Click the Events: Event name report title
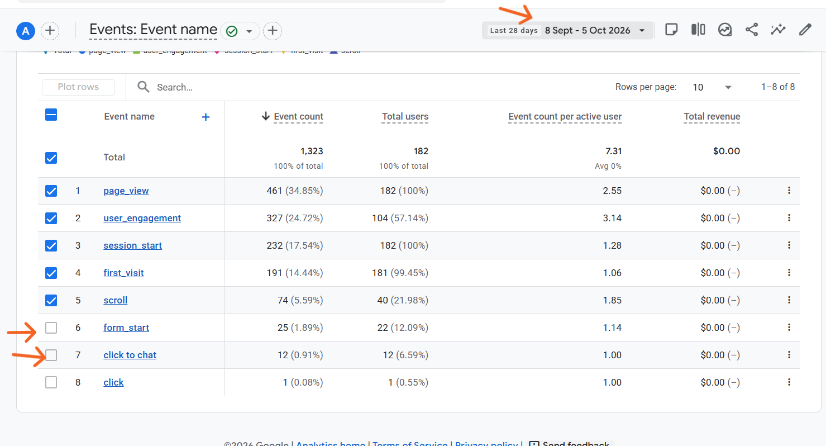The image size is (826, 446). click(x=154, y=30)
